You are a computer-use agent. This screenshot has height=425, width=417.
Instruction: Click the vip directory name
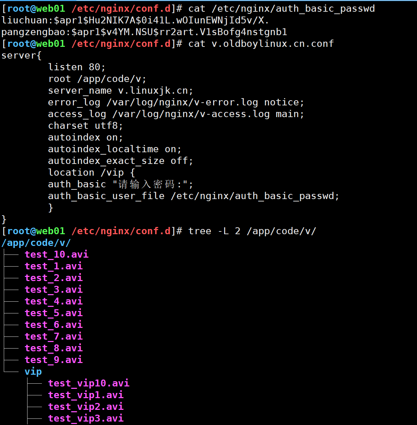[x=33, y=372]
